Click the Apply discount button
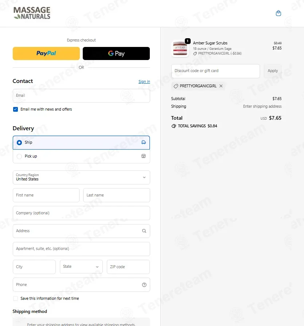Viewport: 304px width, 326px height. pos(273,71)
